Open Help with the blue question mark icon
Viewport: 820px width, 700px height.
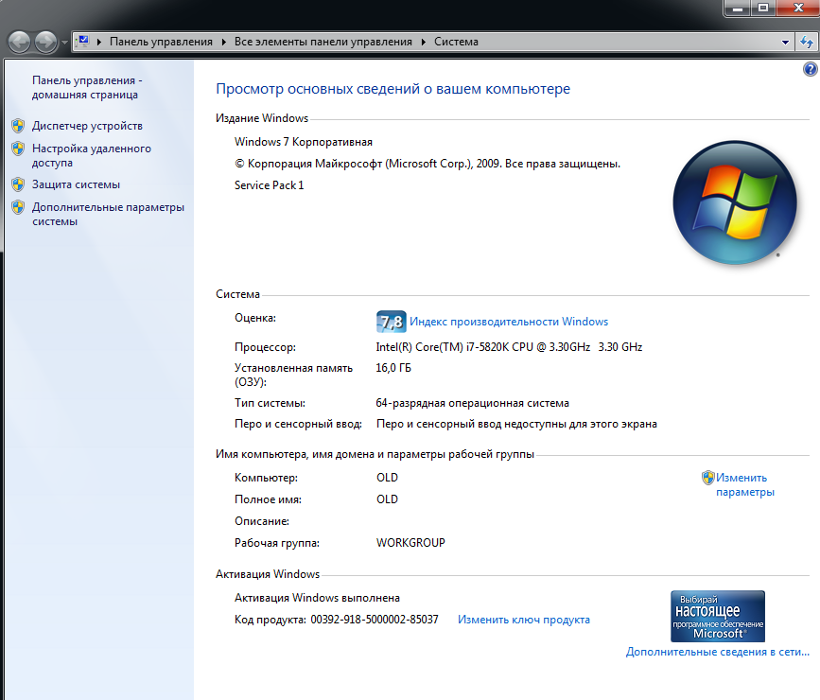click(x=810, y=69)
